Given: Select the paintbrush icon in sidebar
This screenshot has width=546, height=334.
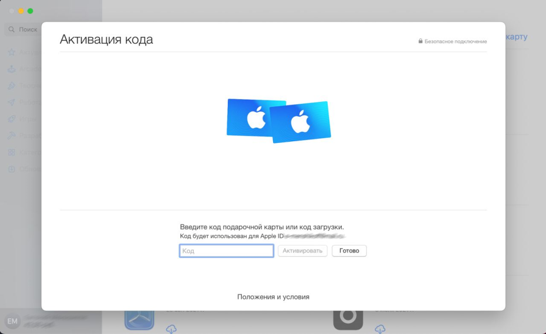Looking at the screenshot, I should pyautogui.click(x=12, y=86).
